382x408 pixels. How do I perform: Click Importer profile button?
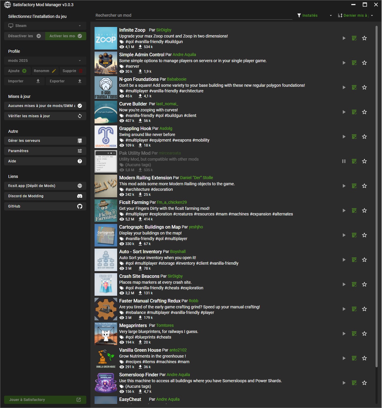[24, 81]
